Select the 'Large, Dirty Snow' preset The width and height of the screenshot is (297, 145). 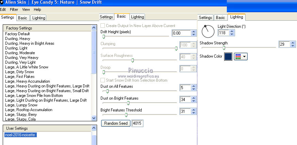tap(19, 72)
